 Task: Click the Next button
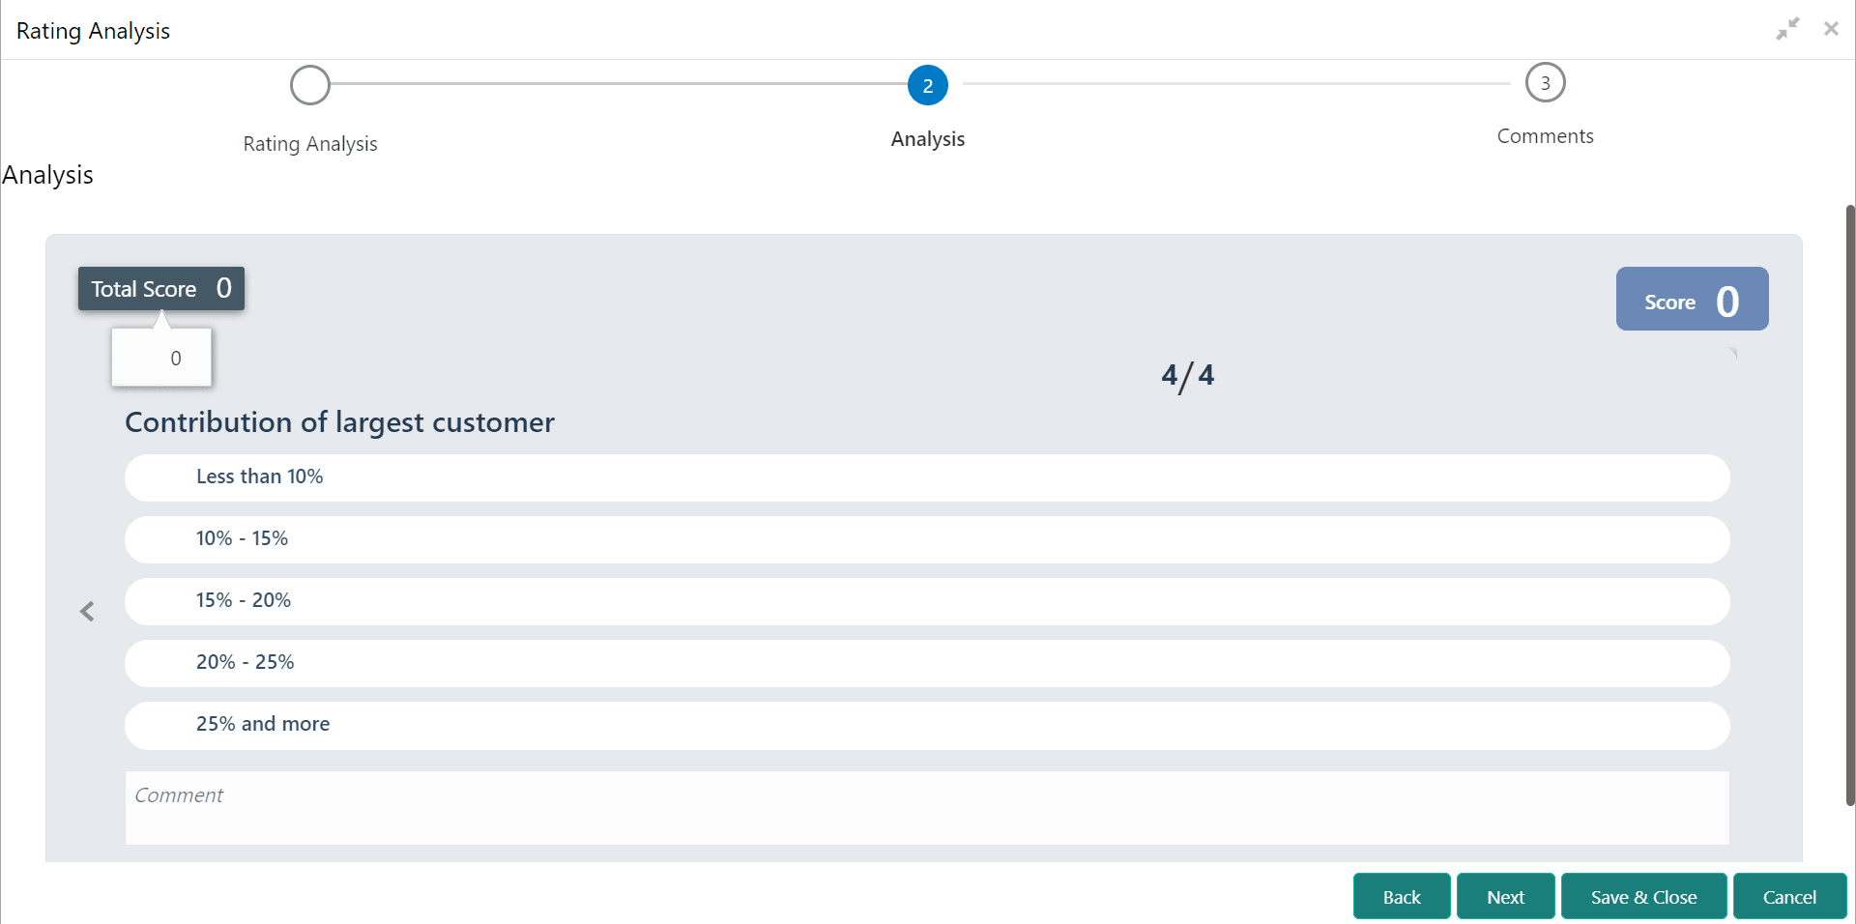point(1505,896)
